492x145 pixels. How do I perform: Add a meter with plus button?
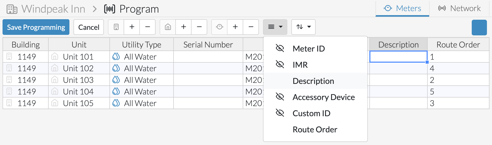(235, 27)
